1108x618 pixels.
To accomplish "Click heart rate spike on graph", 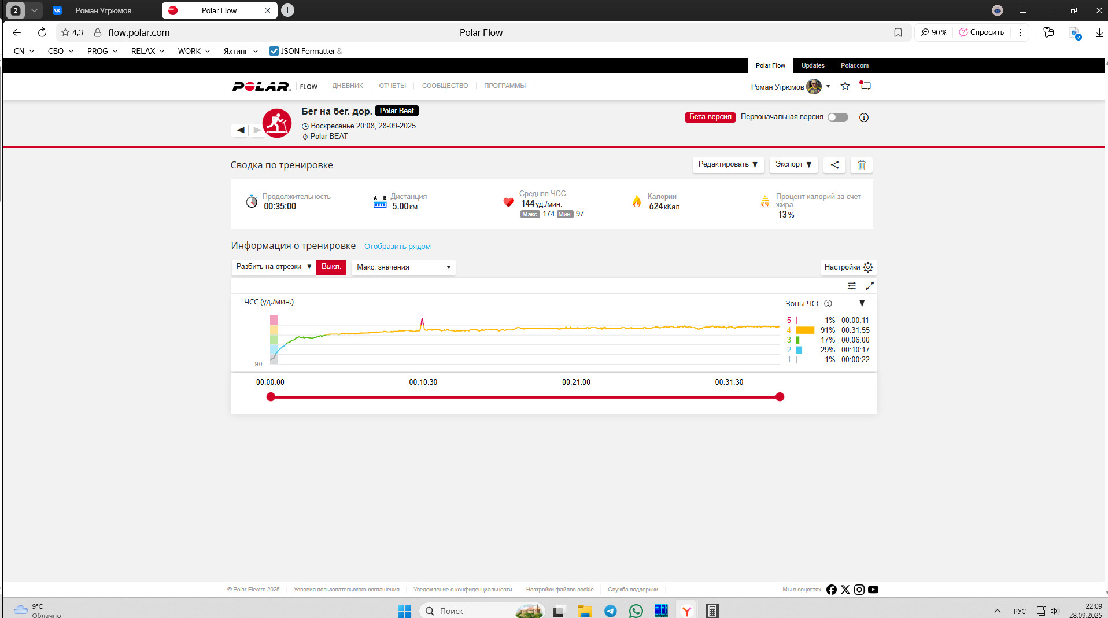I will pos(422,322).
